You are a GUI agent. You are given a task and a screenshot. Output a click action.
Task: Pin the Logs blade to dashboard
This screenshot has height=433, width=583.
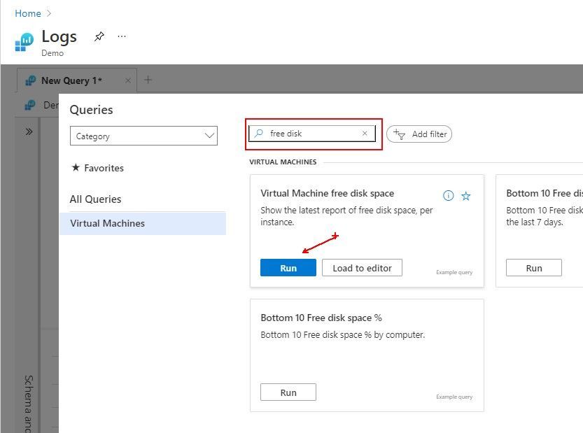pyautogui.click(x=99, y=36)
